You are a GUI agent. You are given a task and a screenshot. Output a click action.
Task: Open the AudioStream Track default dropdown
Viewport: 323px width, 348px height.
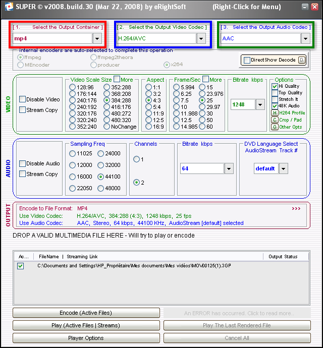[283, 168]
